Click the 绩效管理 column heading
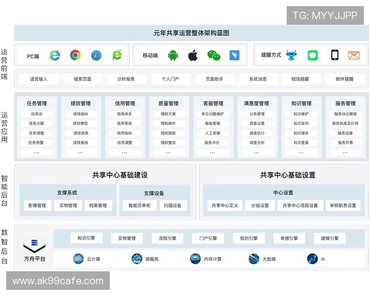This screenshot has width=370, height=296. pyautogui.click(x=81, y=104)
